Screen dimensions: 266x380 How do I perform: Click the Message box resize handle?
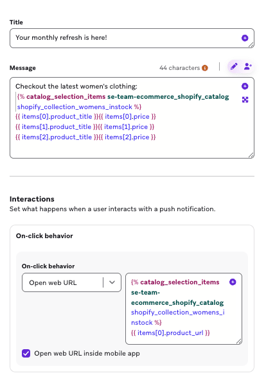click(x=251, y=155)
